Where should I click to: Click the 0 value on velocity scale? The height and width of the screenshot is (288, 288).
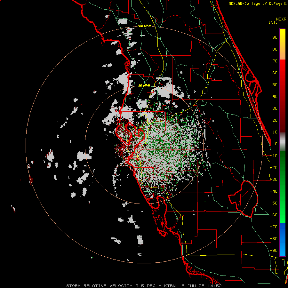276,144
